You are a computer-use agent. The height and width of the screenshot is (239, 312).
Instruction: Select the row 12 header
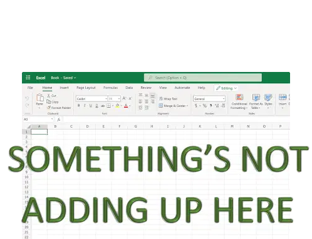pos(26,187)
